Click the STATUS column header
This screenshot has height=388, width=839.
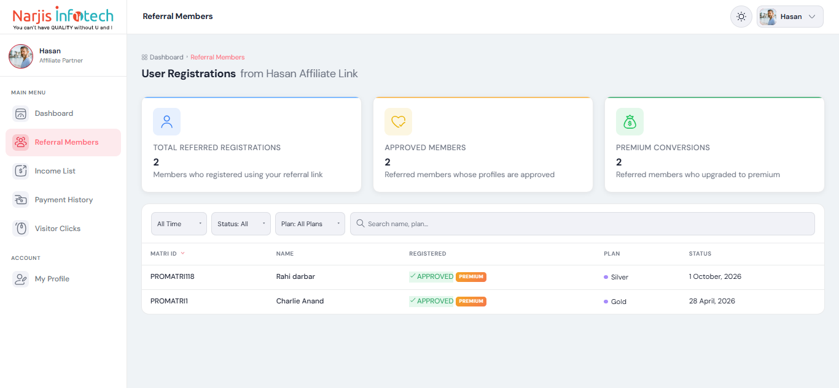coord(700,254)
